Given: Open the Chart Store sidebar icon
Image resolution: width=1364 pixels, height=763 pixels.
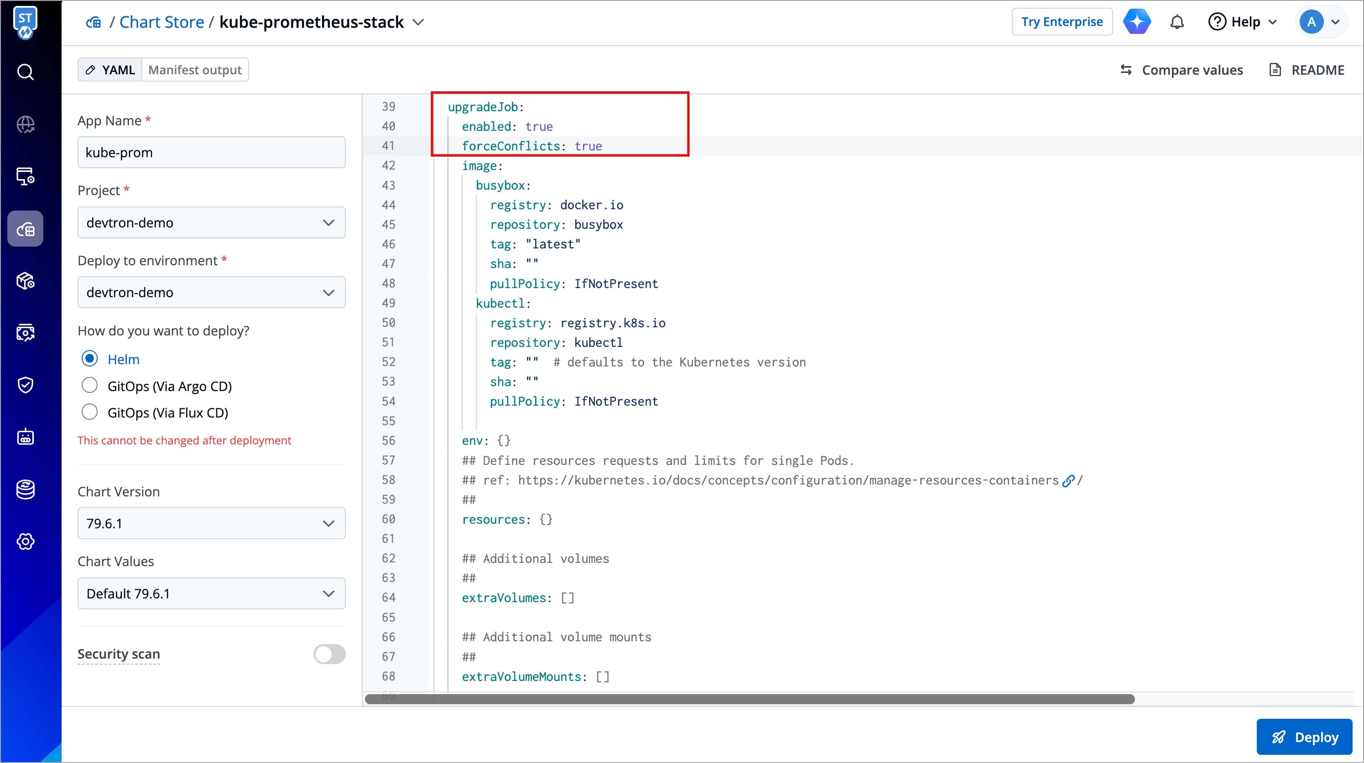Looking at the screenshot, I should click(x=26, y=229).
